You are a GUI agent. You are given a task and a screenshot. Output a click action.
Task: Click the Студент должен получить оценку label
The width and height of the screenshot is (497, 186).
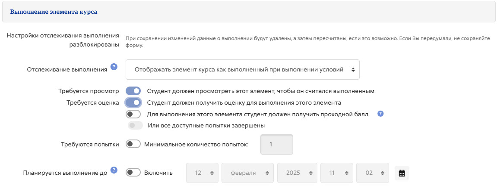[244, 102]
